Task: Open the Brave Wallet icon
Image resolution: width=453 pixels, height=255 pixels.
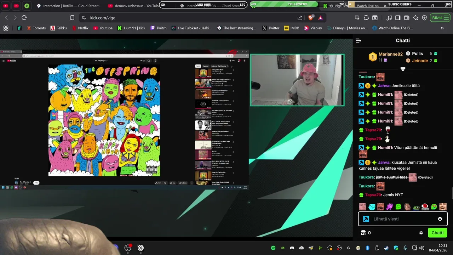Action: [x=407, y=18]
